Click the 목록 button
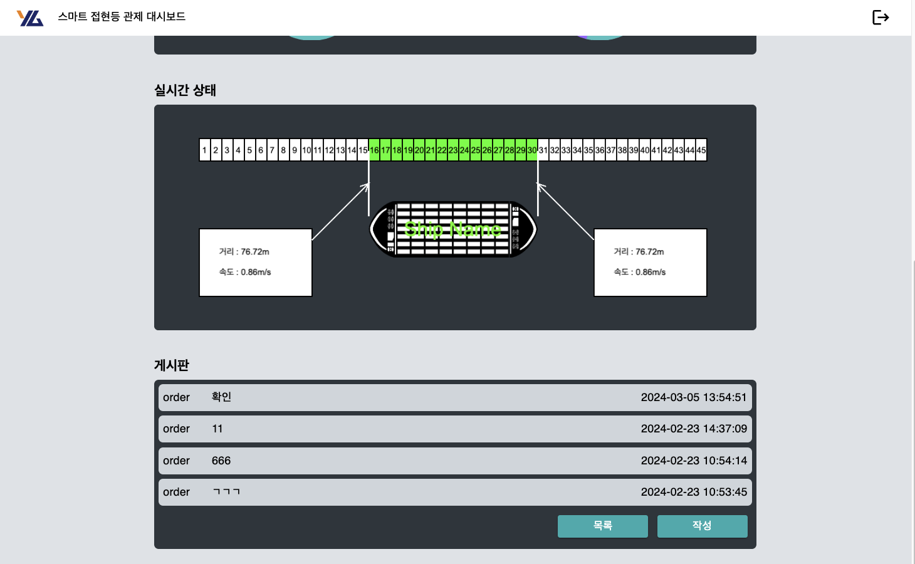 point(602,526)
